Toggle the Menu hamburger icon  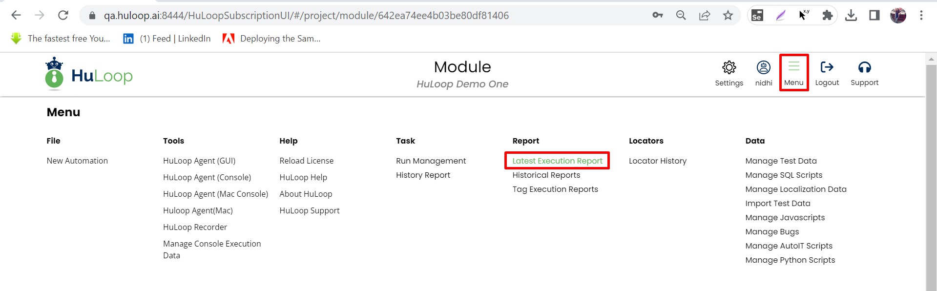793,67
